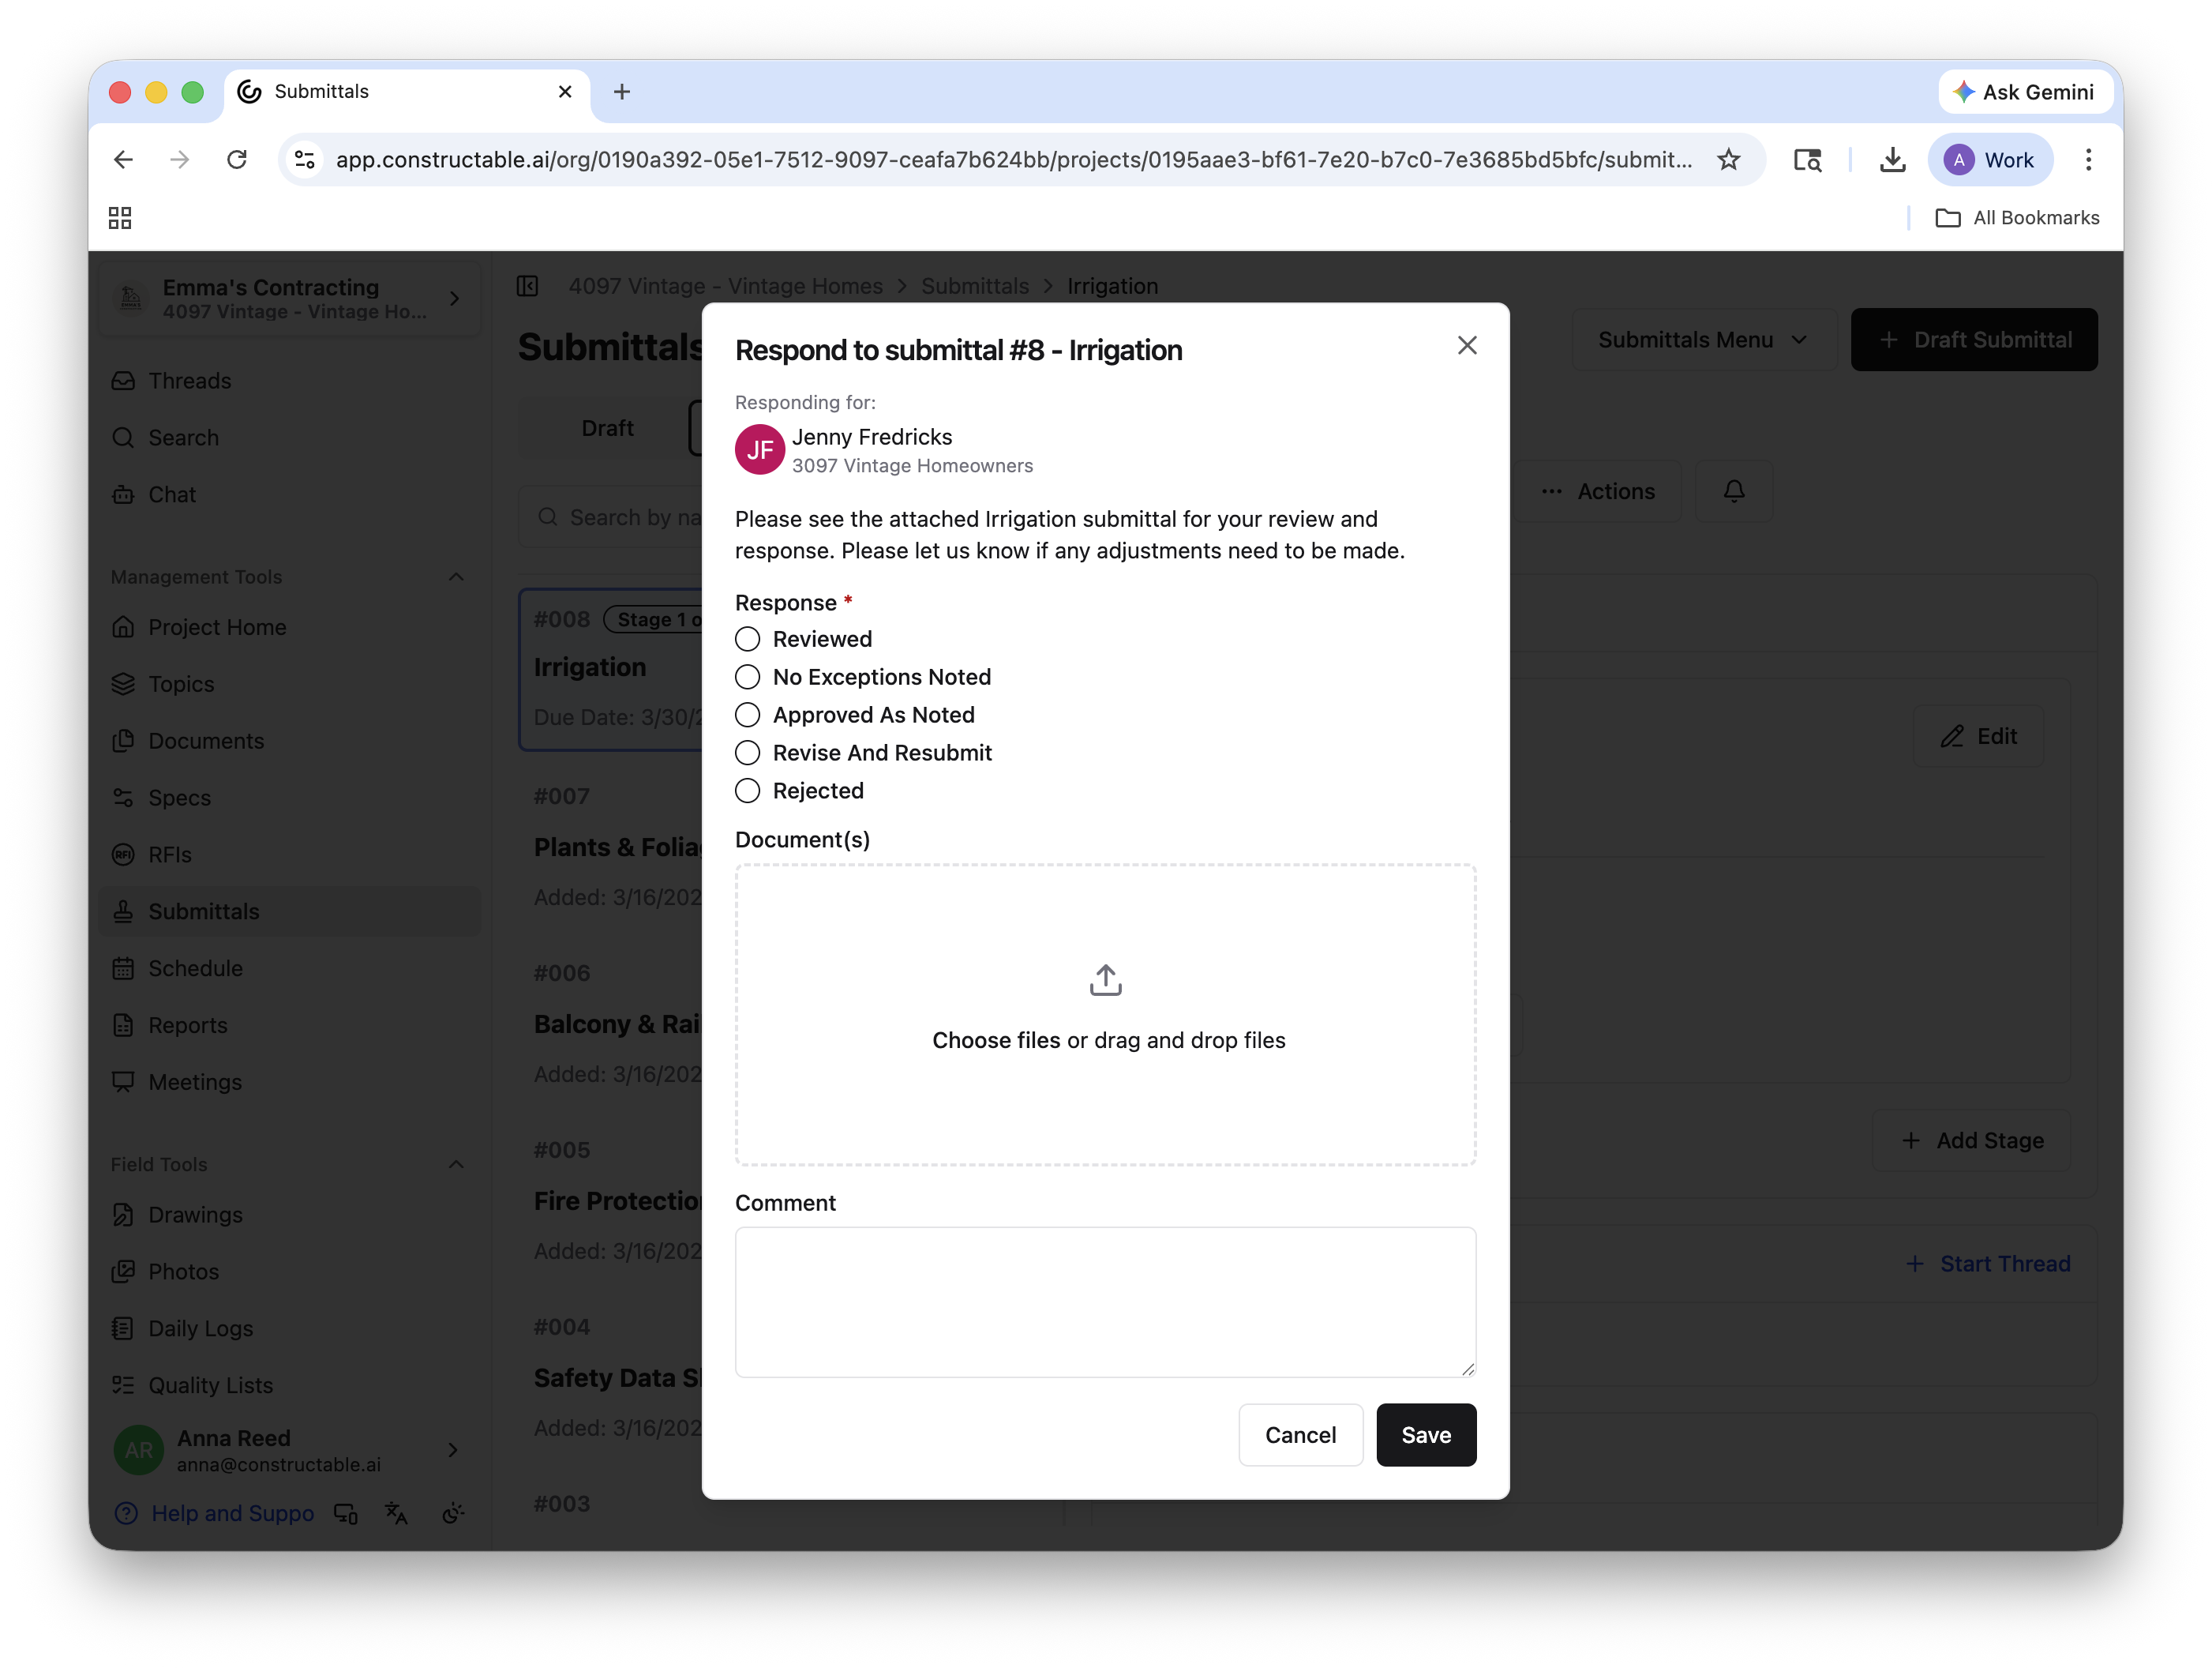
Task: Expand the Emma's Contracting project switcher
Action: pos(290,299)
